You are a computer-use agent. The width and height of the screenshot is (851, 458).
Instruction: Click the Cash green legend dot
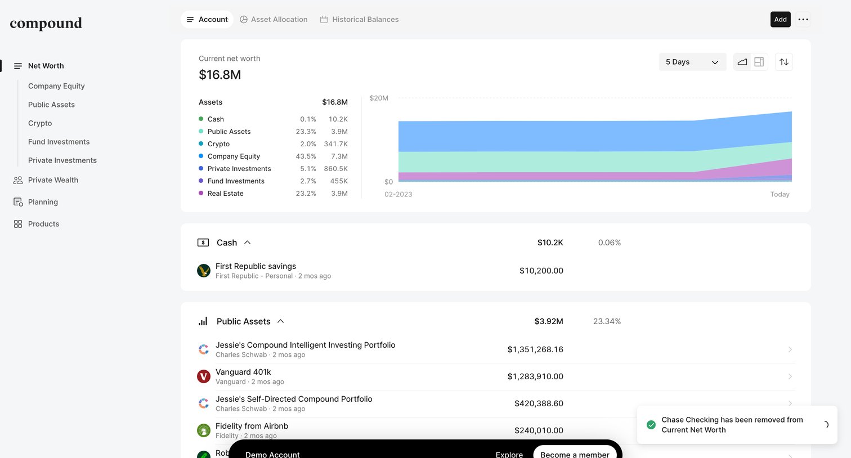201,119
